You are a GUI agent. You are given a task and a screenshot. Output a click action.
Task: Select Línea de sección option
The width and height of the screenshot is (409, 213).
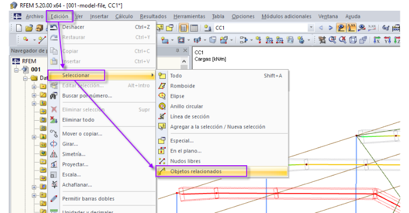pos(222,116)
